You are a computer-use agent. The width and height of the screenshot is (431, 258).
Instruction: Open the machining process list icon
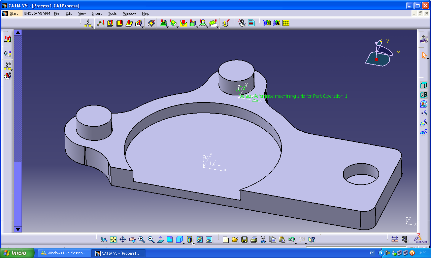252,23
